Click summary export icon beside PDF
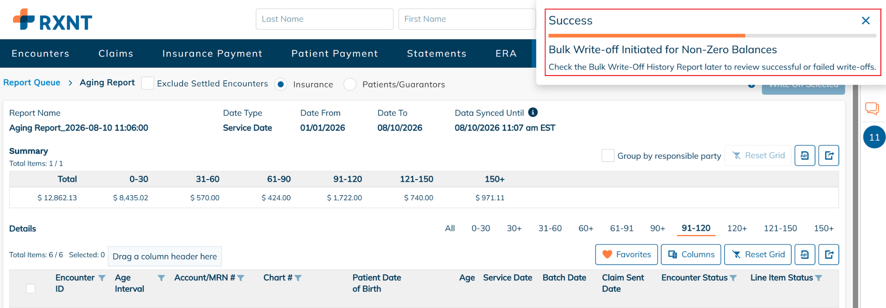This screenshot has height=308, width=886. [828, 156]
